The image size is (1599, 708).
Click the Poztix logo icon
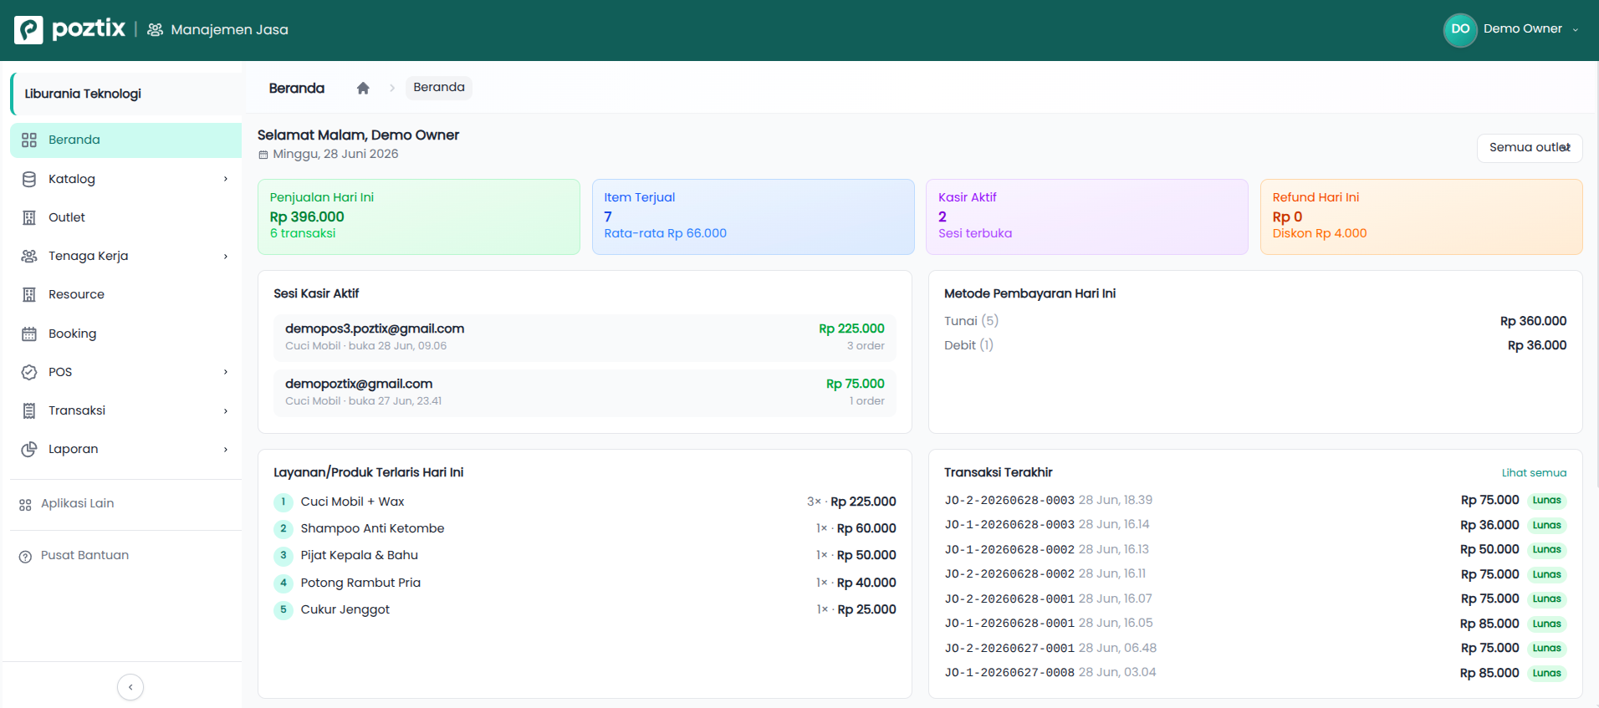click(28, 29)
